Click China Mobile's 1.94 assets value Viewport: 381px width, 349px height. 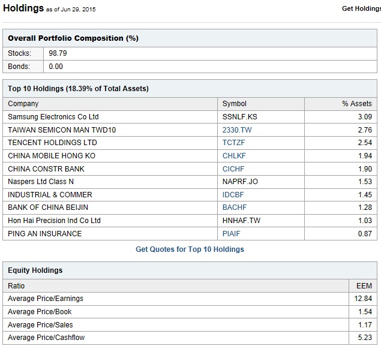(365, 156)
